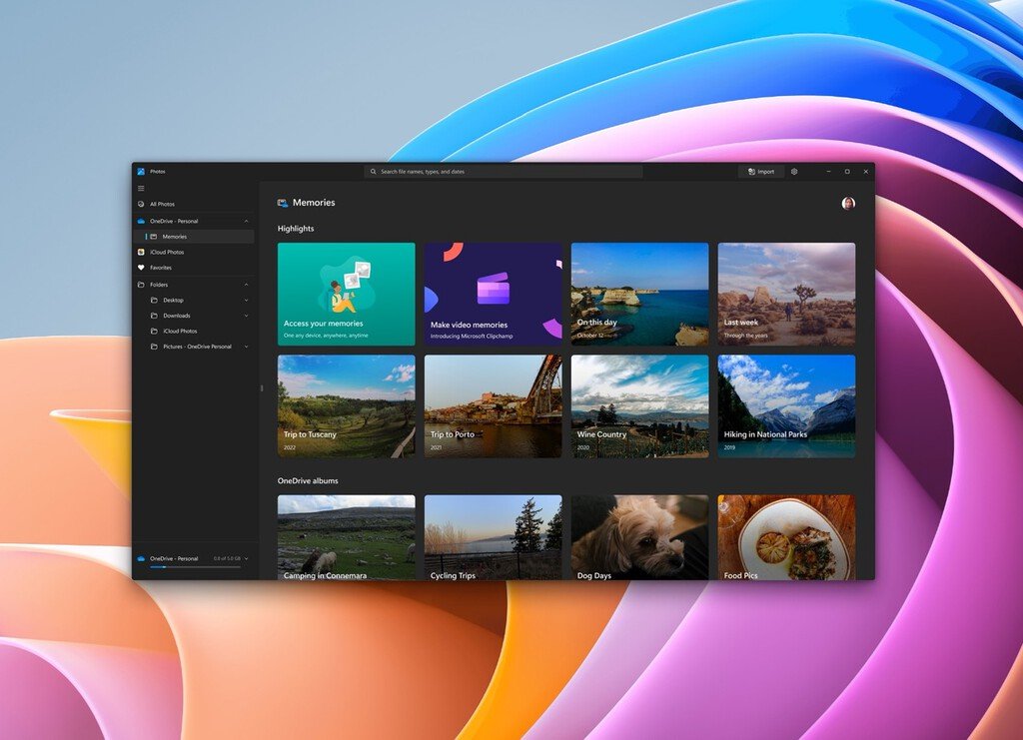Image resolution: width=1023 pixels, height=740 pixels.
Task: Click the OneDrive storage usage bar
Action: [x=195, y=567]
